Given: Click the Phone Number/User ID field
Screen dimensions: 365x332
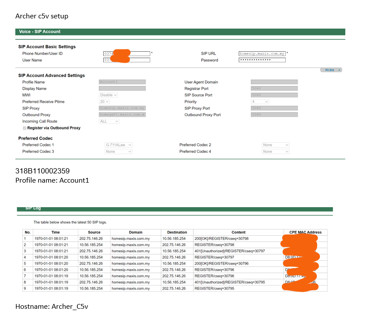Looking at the screenshot, I should tap(126, 53).
